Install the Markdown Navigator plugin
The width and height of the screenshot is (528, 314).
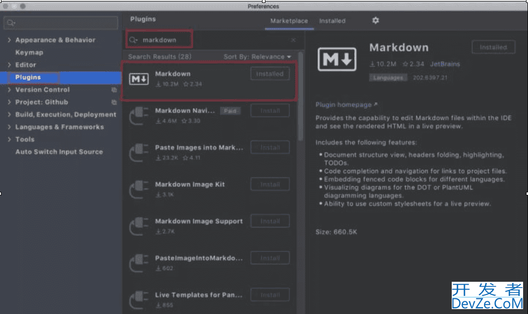(x=270, y=110)
